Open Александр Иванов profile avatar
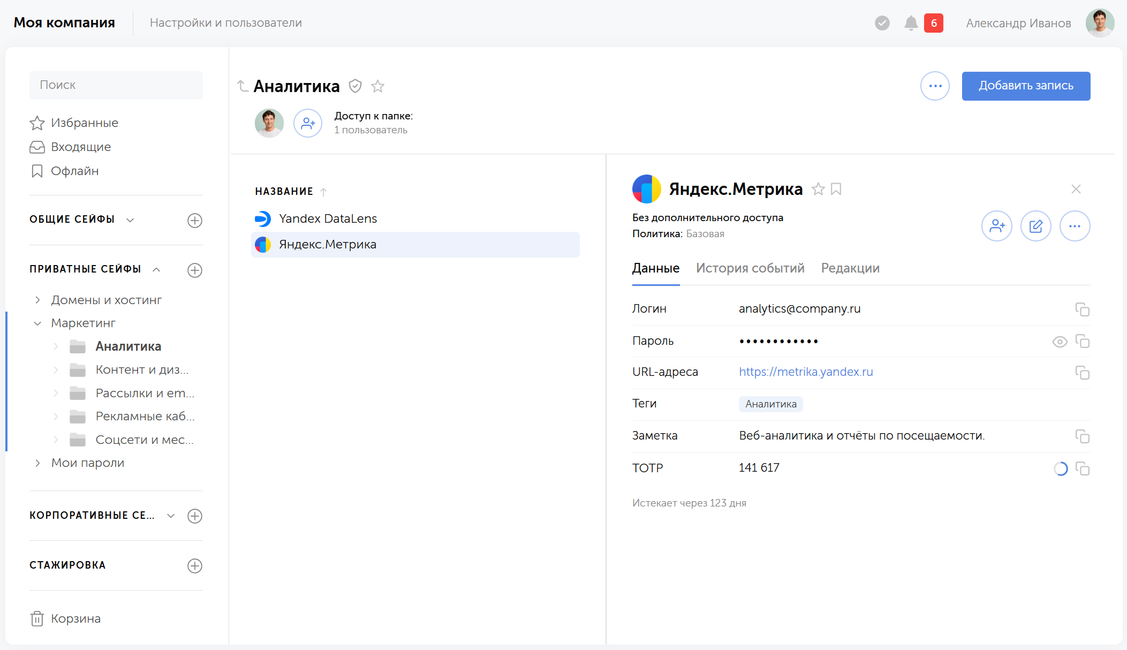The image size is (1127, 650). (x=1100, y=23)
